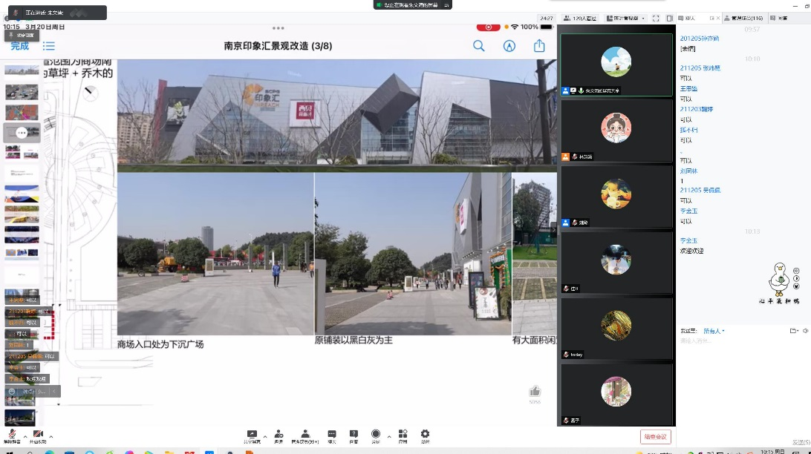This screenshot has height=454, width=811.
Task: Expand the view layout dropdown
Action: (x=625, y=18)
